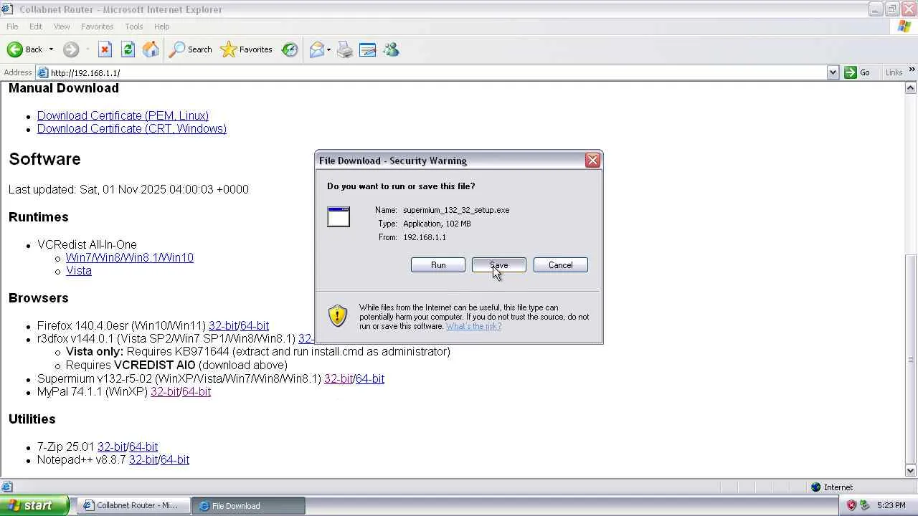The image size is (918, 516).
Task: Stop page loading with the red X icon
Action: (105, 49)
